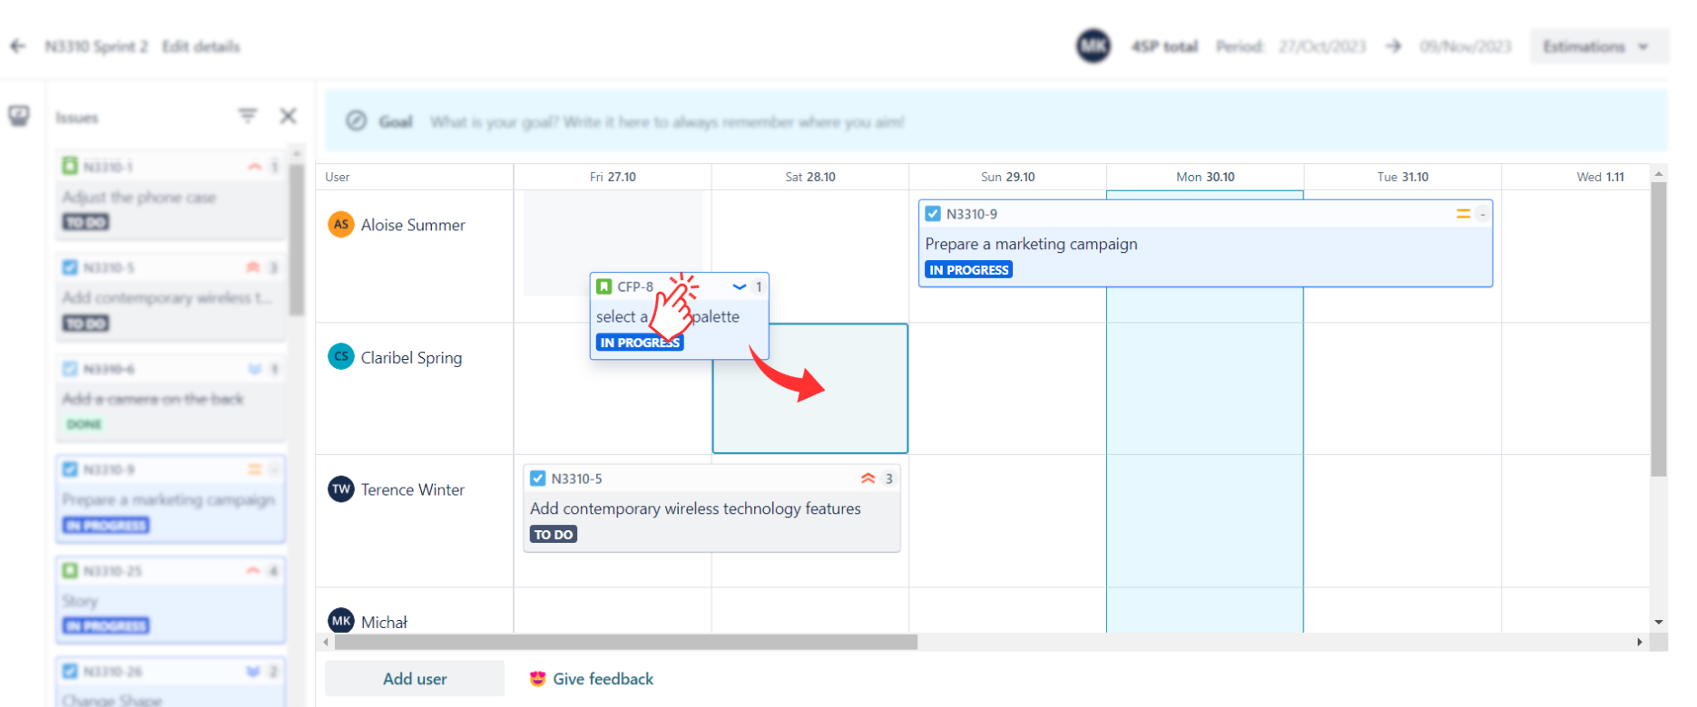Click the Mon 30.10 column header
The height and width of the screenshot is (707, 1697).
coord(1205,177)
